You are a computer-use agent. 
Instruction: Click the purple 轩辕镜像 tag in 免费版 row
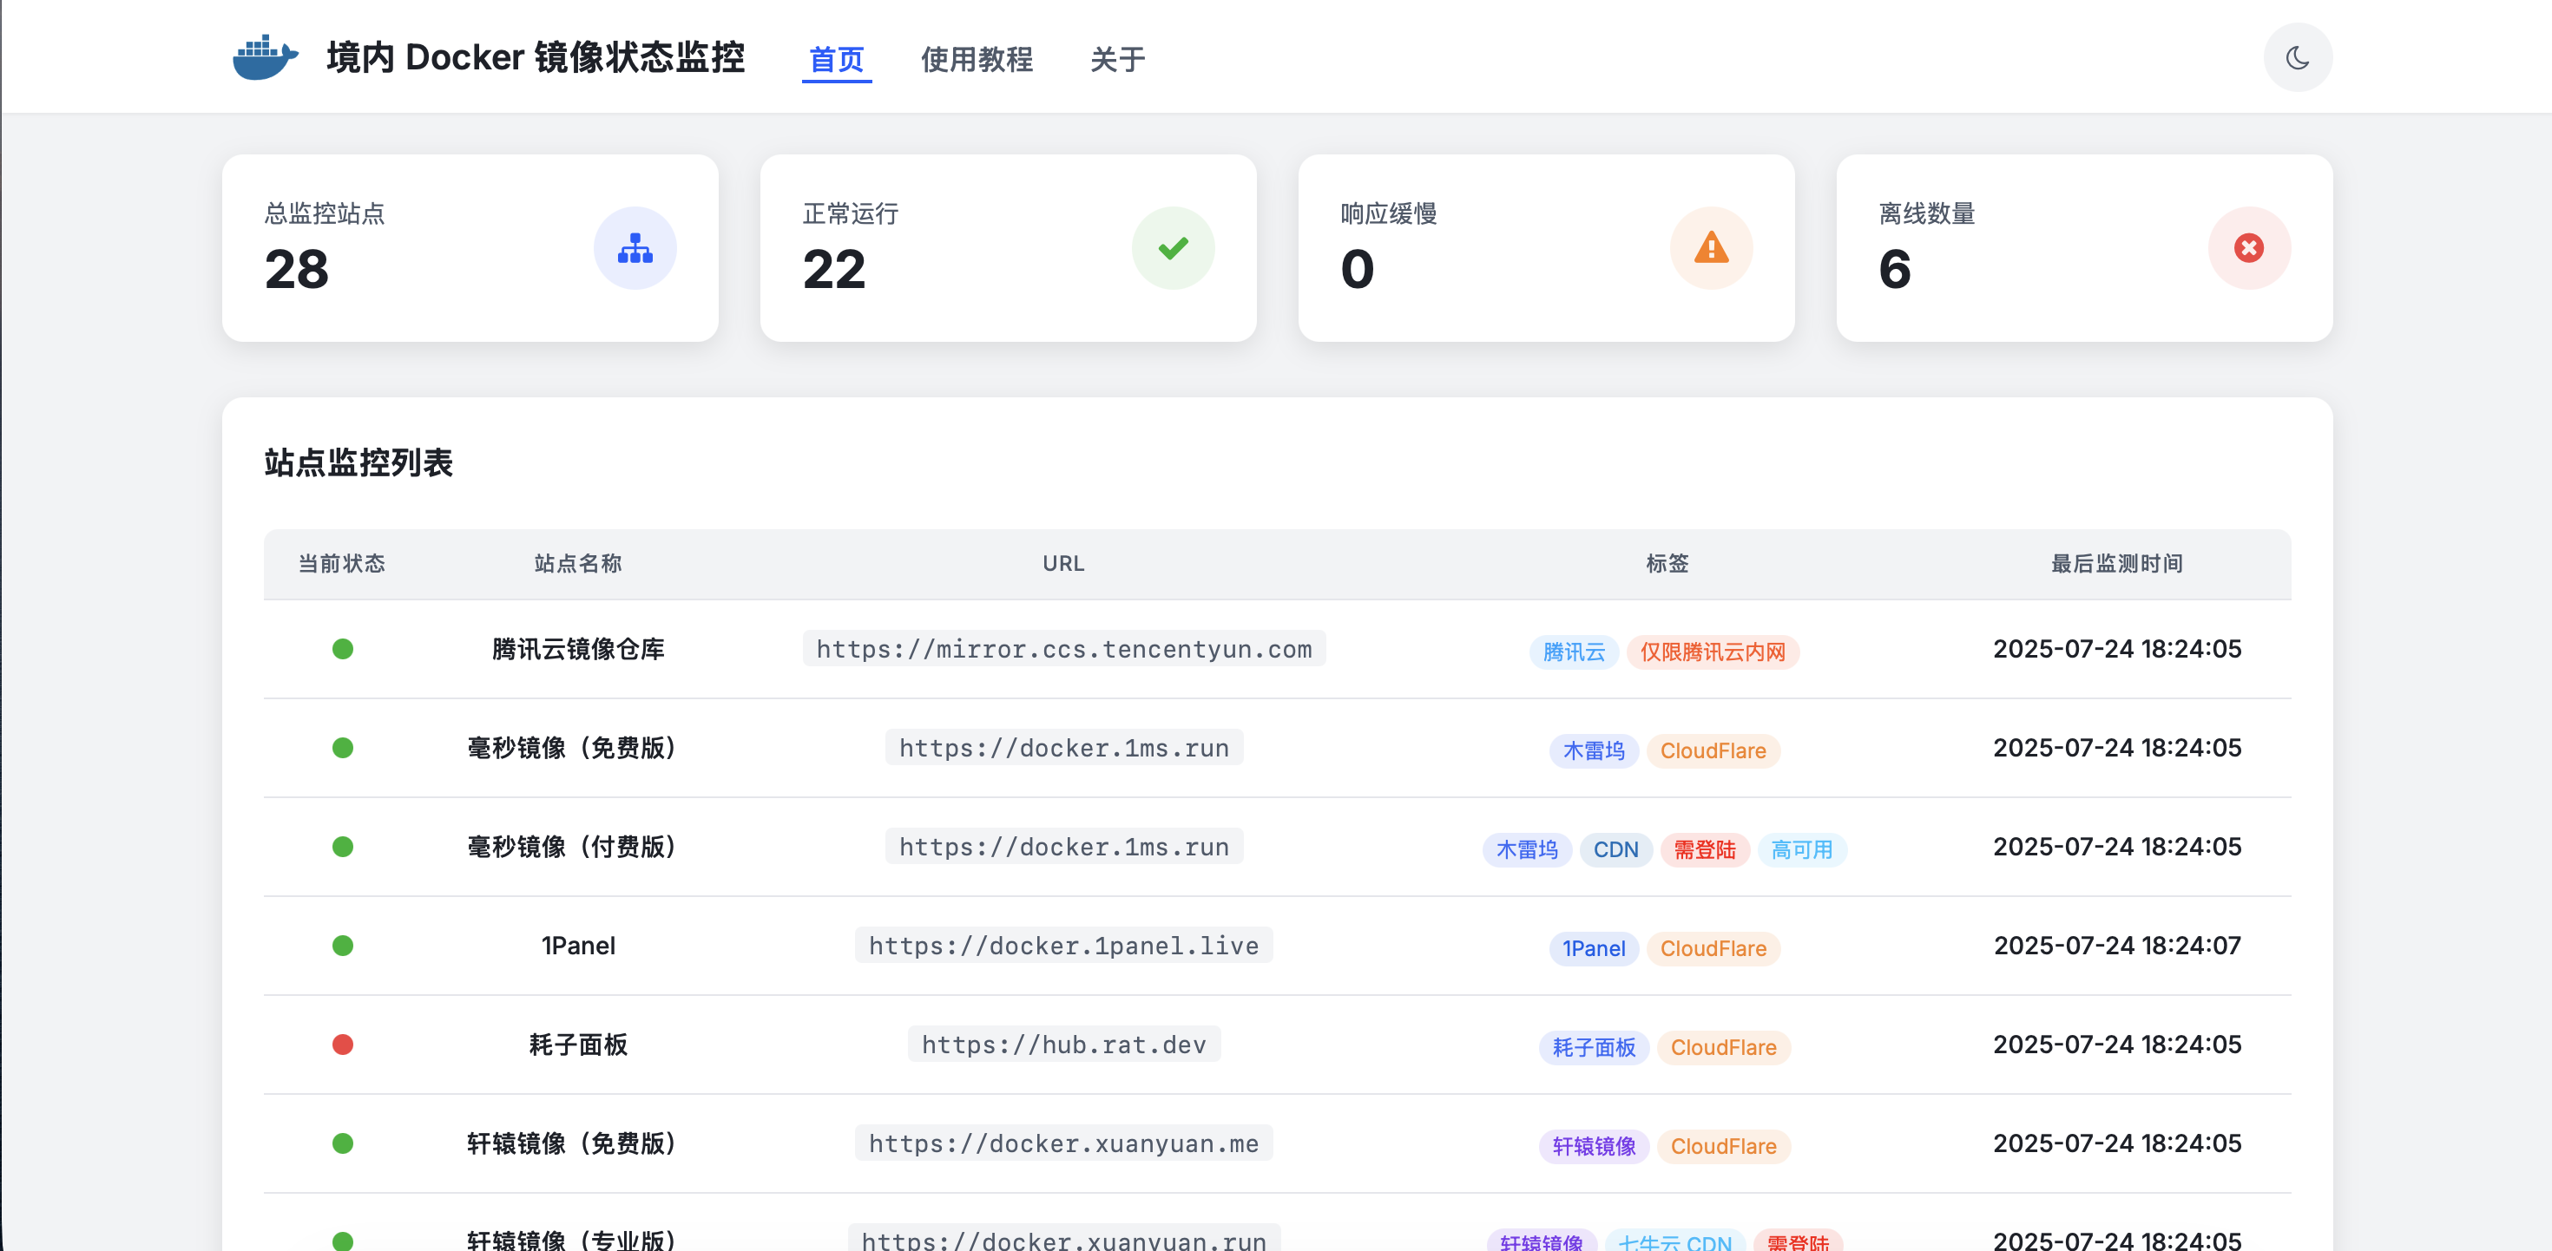click(x=1593, y=1147)
